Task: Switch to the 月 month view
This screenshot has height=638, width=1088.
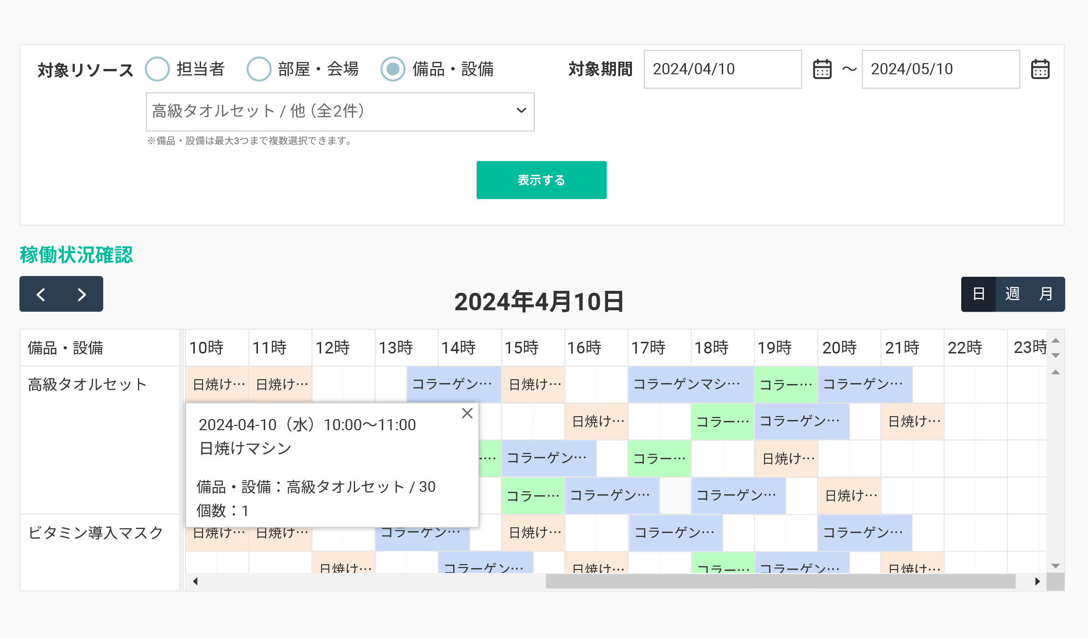Action: click(1045, 294)
